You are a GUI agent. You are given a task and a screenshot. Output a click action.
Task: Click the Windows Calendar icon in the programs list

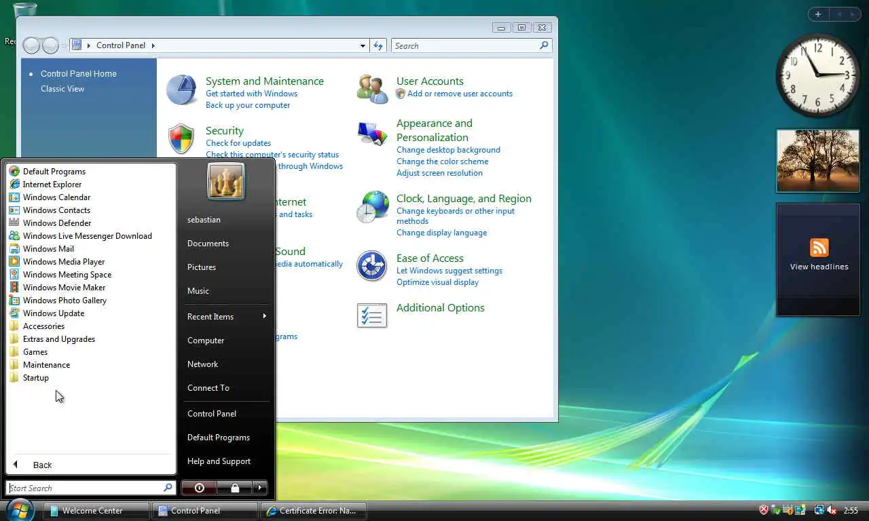pyautogui.click(x=14, y=197)
